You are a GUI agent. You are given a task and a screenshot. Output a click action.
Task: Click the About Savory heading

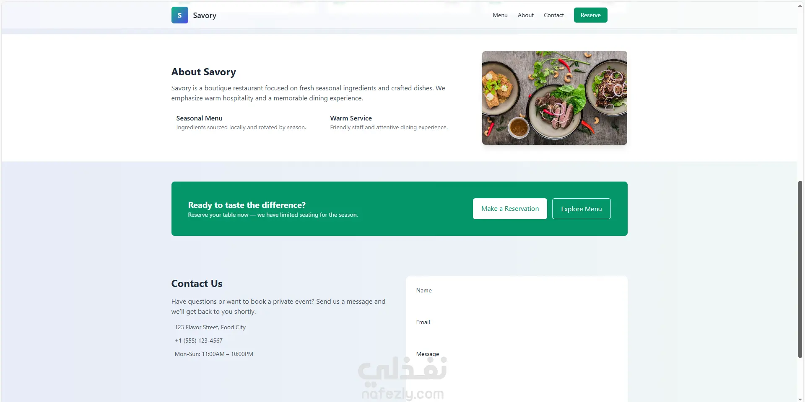tap(203, 72)
